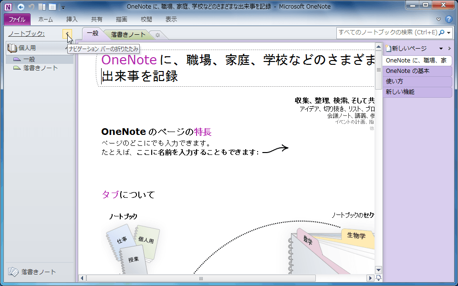Select the 一般 section in the navigation pane
Image resolution: width=458 pixels, height=286 pixels.
tap(40, 59)
